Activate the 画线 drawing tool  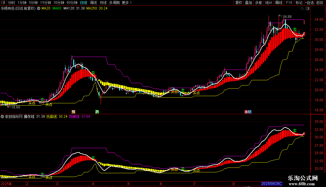(279, 3)
